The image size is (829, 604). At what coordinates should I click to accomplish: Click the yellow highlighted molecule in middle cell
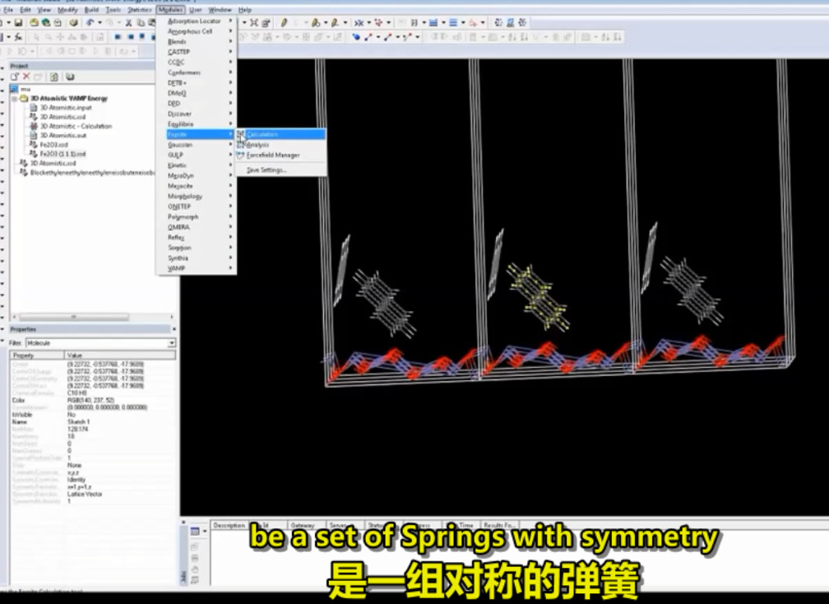pos(538,297)
